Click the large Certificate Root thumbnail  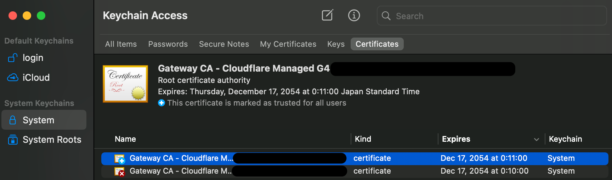pos(125,84)
